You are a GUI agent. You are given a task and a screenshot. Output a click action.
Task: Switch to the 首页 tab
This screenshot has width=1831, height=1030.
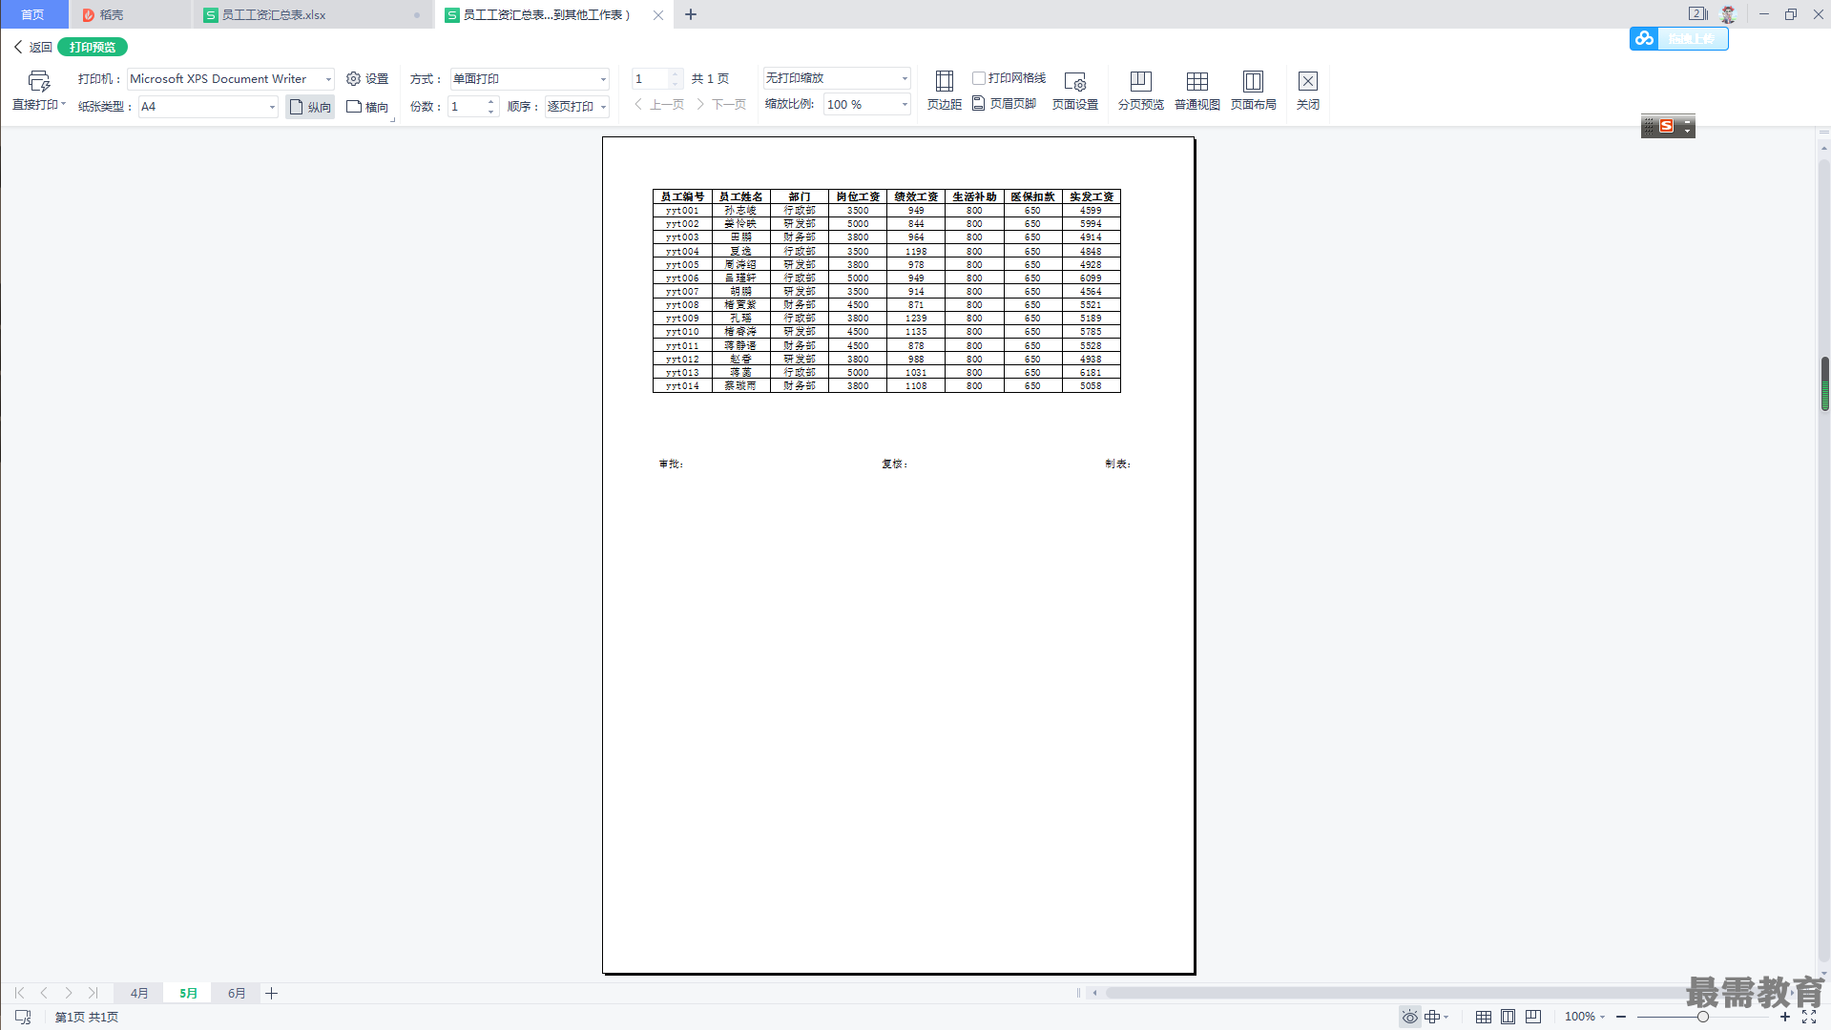coord(33,14)
